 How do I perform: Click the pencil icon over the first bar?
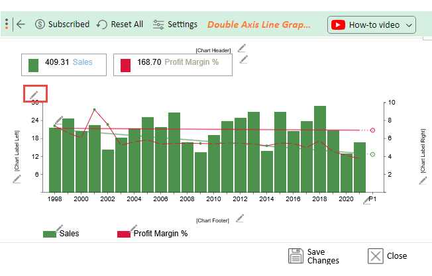coord(59,120)
